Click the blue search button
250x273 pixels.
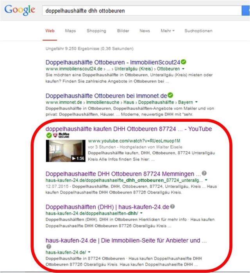pyautogui.click(x=246, y=11)
